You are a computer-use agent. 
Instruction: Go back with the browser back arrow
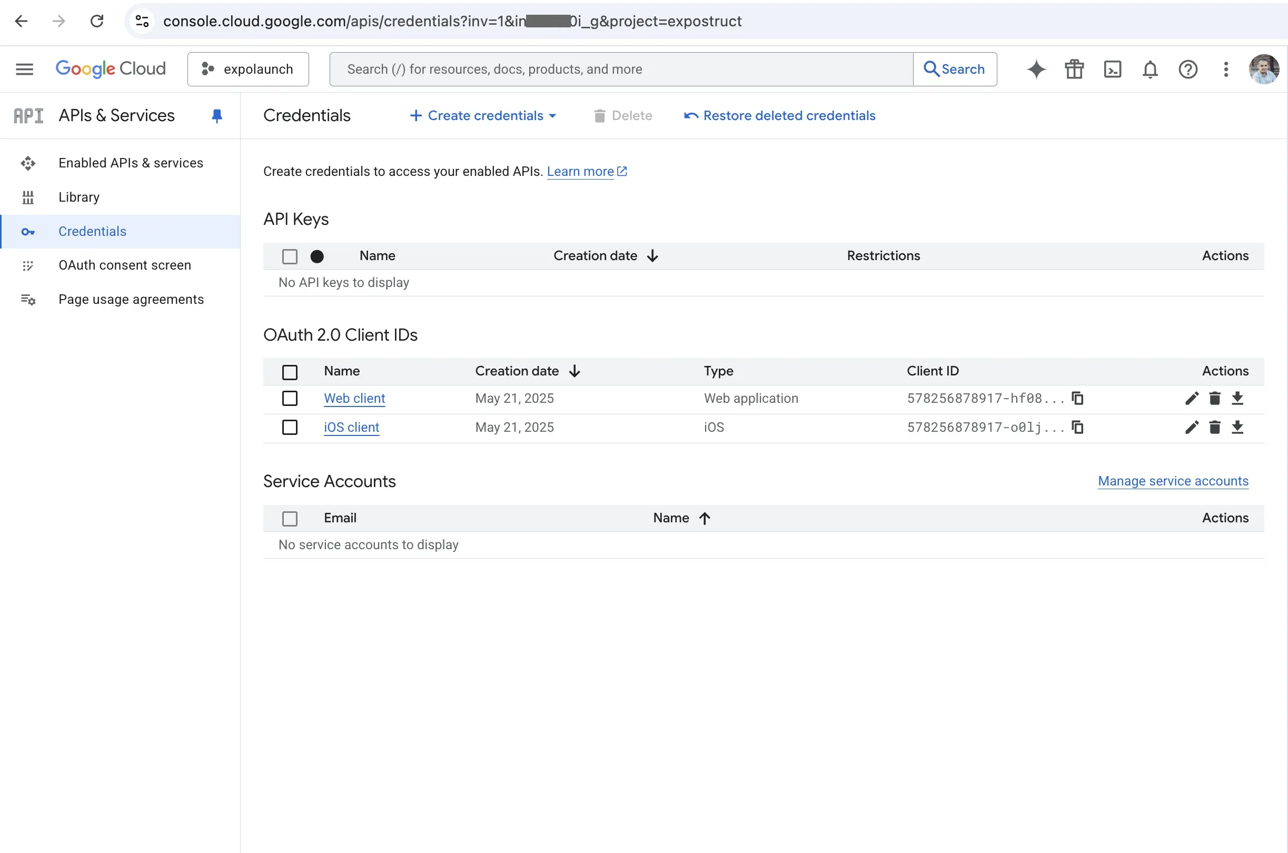pyautogui.click(x=21, y=21)
